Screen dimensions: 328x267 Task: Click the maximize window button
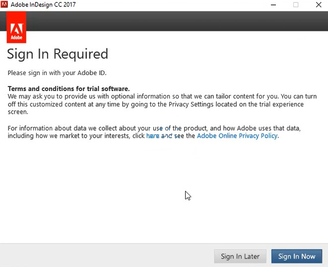(x=296, y=5)
